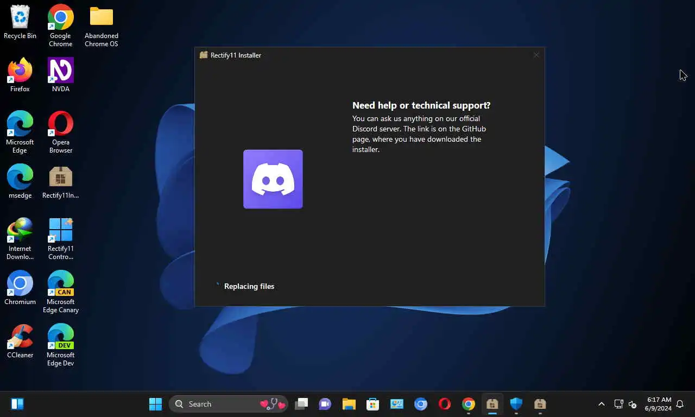Click the Discord logo in the installer

tap(273, 179)
